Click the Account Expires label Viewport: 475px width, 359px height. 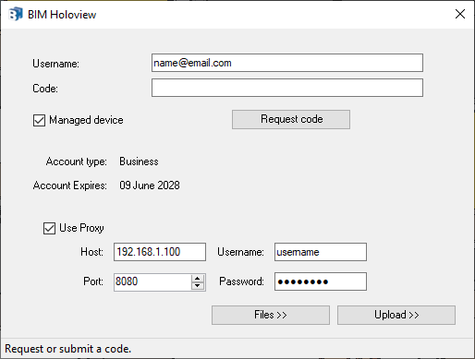click(70, 185)
